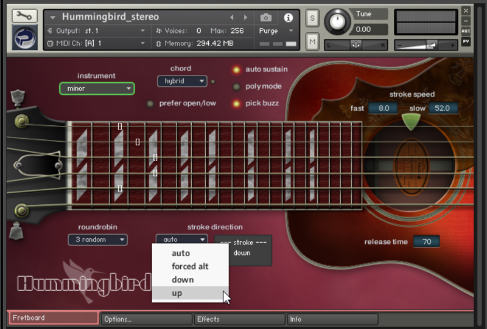
Task: Open the roundrobin 3 random dropdown
Action: pyautogui.click(x=97, y=240)
